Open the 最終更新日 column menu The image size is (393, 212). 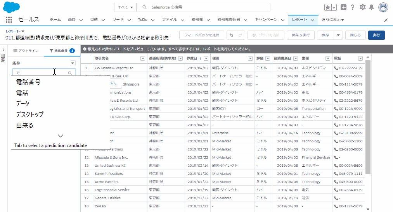click(x=296, y=58)
